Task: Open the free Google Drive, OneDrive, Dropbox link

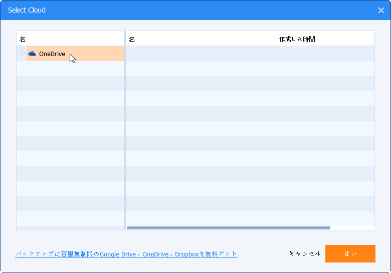Action: tap(126, 254)
